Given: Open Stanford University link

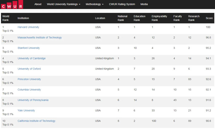Looking at the screenshot, I should tap(29, 48).
